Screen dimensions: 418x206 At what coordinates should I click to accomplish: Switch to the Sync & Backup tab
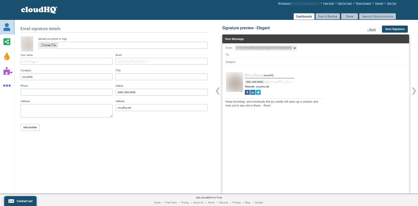click(x=328, y=16)
